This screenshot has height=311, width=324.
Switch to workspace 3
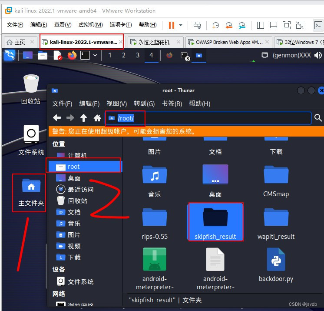138,55
